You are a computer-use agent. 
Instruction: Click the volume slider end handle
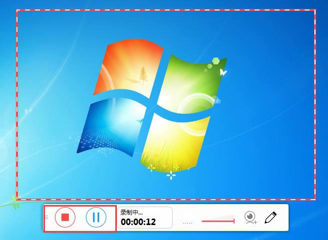pyautogui.click(x=234, y=221)
